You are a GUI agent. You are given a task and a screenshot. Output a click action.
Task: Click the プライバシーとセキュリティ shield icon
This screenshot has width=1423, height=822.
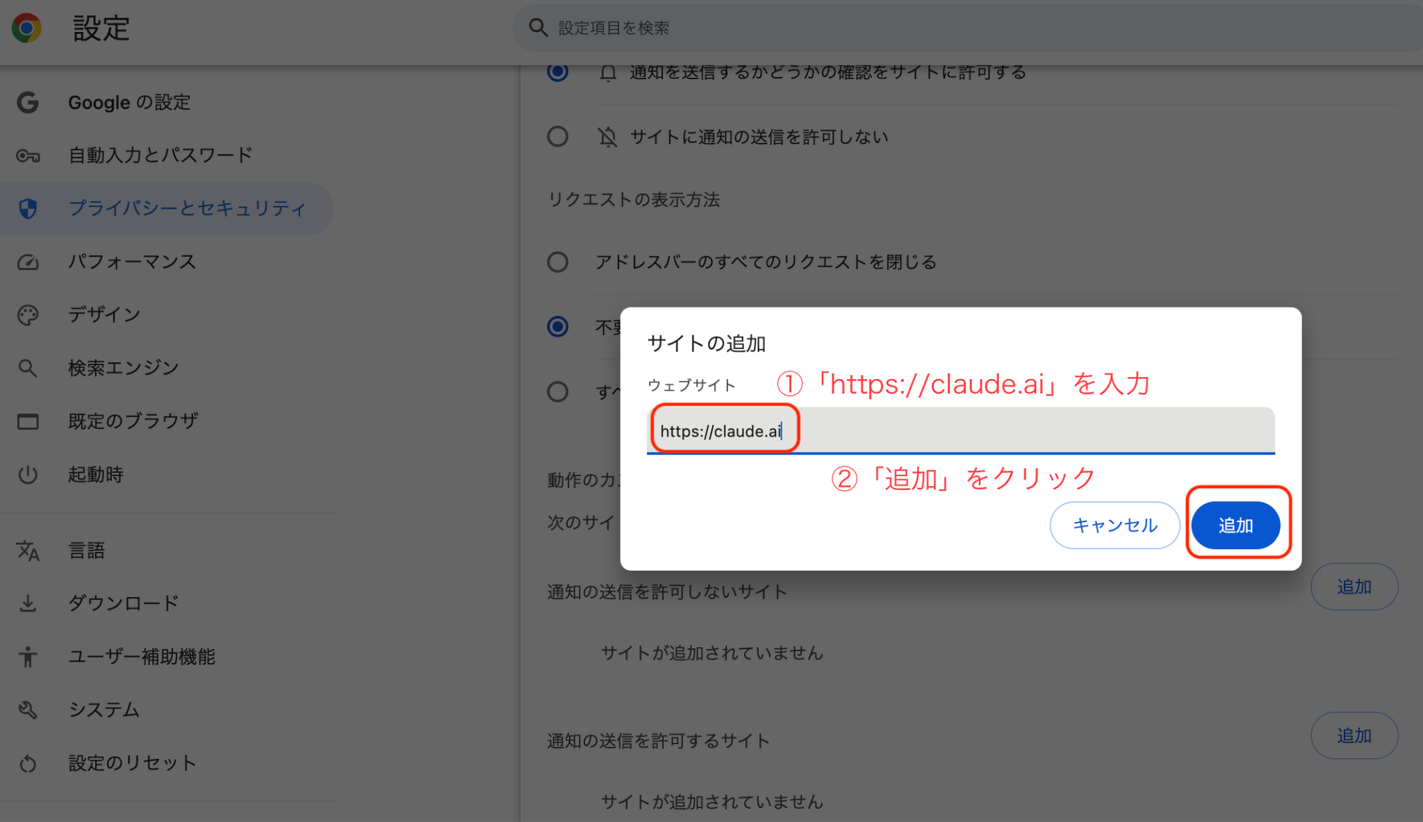pos(28,208)
